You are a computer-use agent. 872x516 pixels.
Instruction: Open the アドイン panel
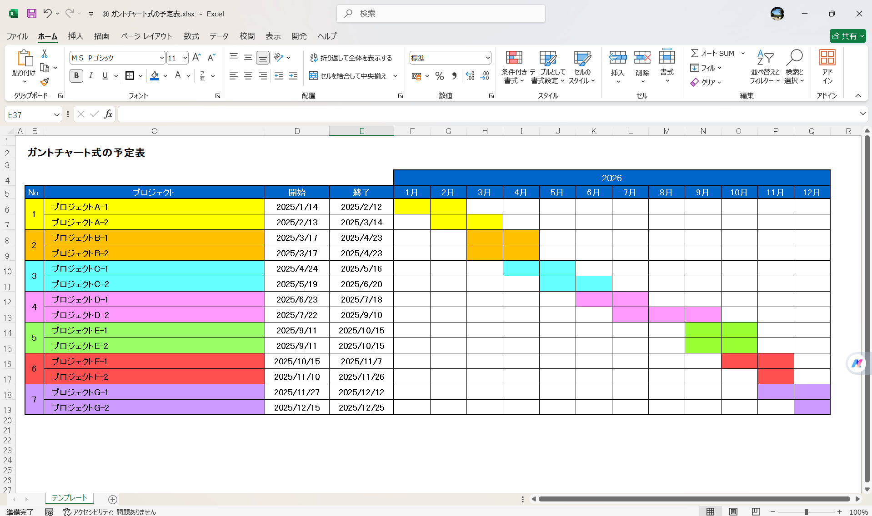point(827,67)
